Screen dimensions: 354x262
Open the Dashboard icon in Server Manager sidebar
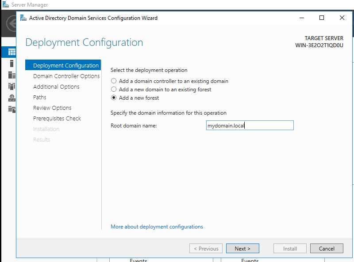click(12, 52)
